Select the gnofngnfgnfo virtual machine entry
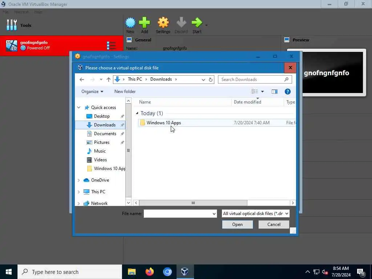The width and height of the screenshot is (372, 279). (x=62, y=45)
